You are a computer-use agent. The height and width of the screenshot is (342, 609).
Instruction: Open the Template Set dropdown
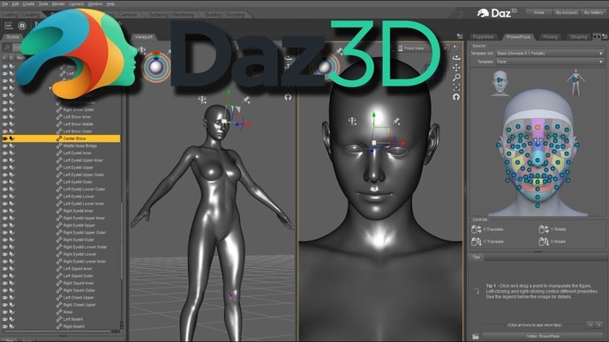tap(550, 53)
